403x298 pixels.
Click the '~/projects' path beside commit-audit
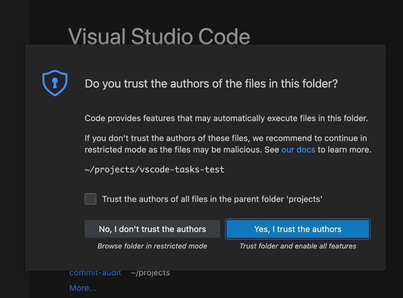[x=150, y=273]
